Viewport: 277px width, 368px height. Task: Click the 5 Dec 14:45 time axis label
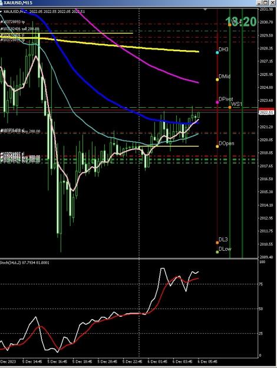point(32,362)
